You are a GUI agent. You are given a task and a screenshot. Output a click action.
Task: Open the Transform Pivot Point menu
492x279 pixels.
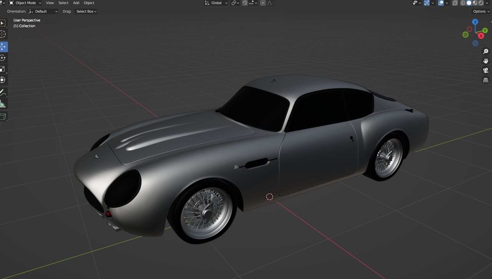(x=235, y=3)
